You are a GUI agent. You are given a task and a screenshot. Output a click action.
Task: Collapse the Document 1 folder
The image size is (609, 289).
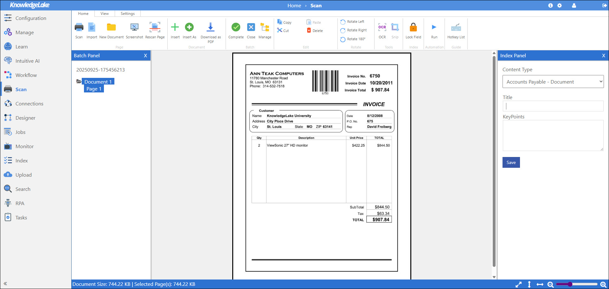pos(79,82)
